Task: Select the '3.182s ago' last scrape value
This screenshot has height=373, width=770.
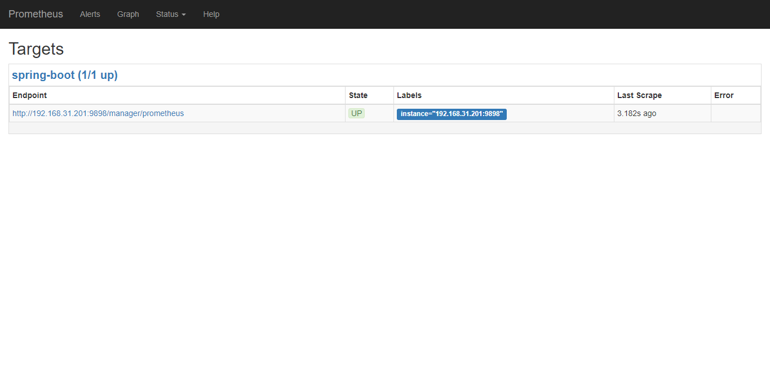Action: tap(636, 113)
